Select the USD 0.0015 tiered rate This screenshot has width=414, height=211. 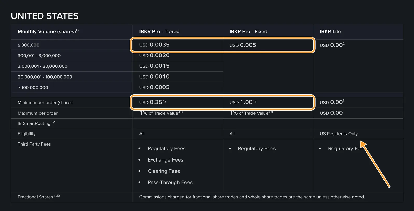pyautogui.click(x=154, y=66)
